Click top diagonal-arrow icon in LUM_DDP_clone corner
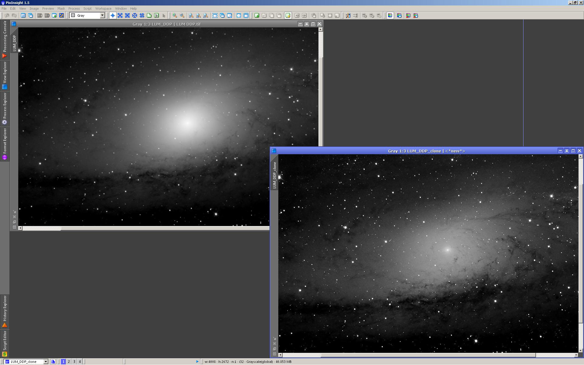The image size is (584, 365). tap(274, 339)
